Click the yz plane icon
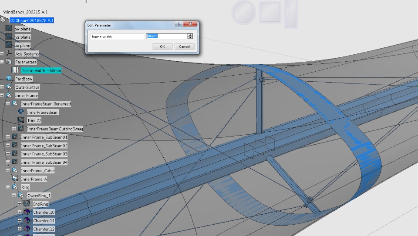The height and width of the screenshot is (236, 418). [x=9, y=37]
